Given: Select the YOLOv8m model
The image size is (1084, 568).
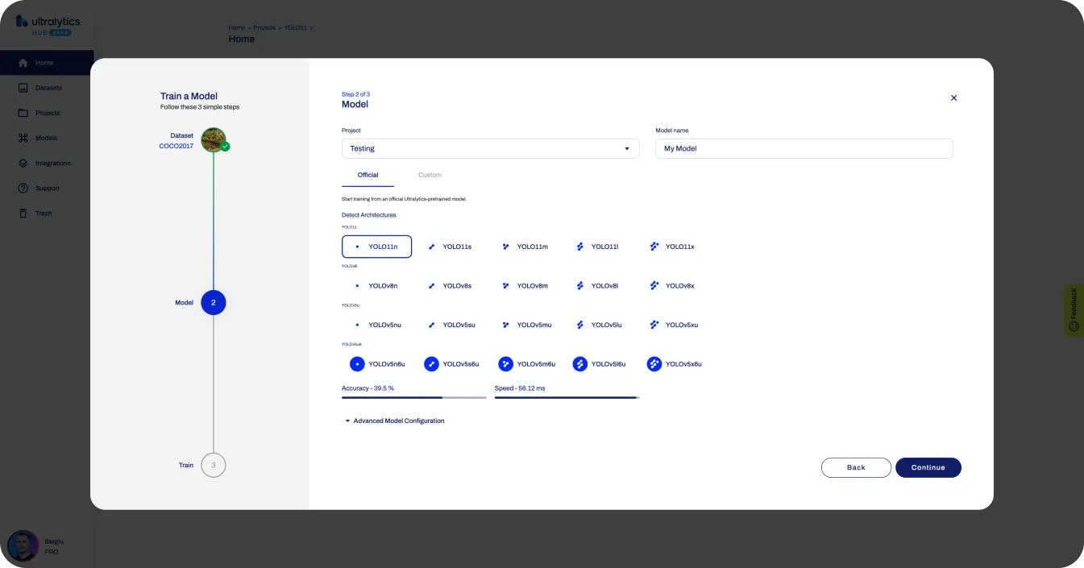Looking at the screenshot, I should tap(525, 286).
